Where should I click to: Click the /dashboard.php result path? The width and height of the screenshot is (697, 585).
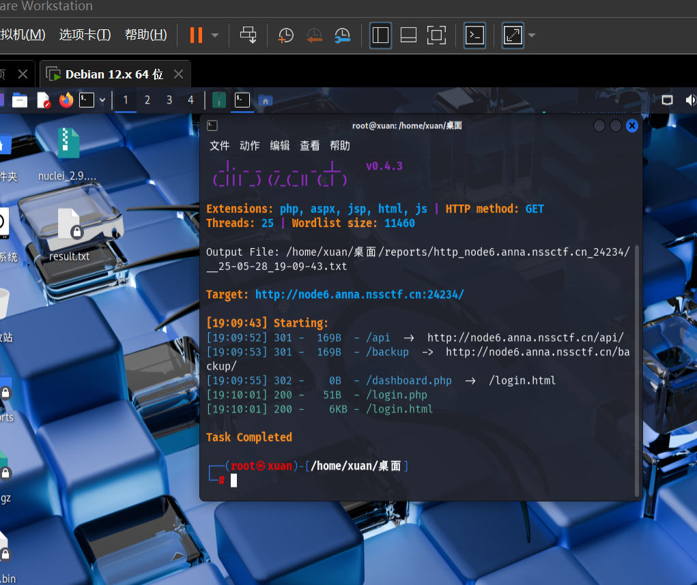(x=409, y=380)
